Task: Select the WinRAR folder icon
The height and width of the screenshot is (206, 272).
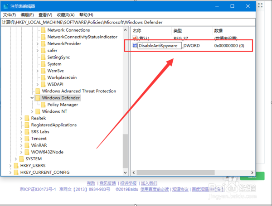Action: [x=27, y=145]
